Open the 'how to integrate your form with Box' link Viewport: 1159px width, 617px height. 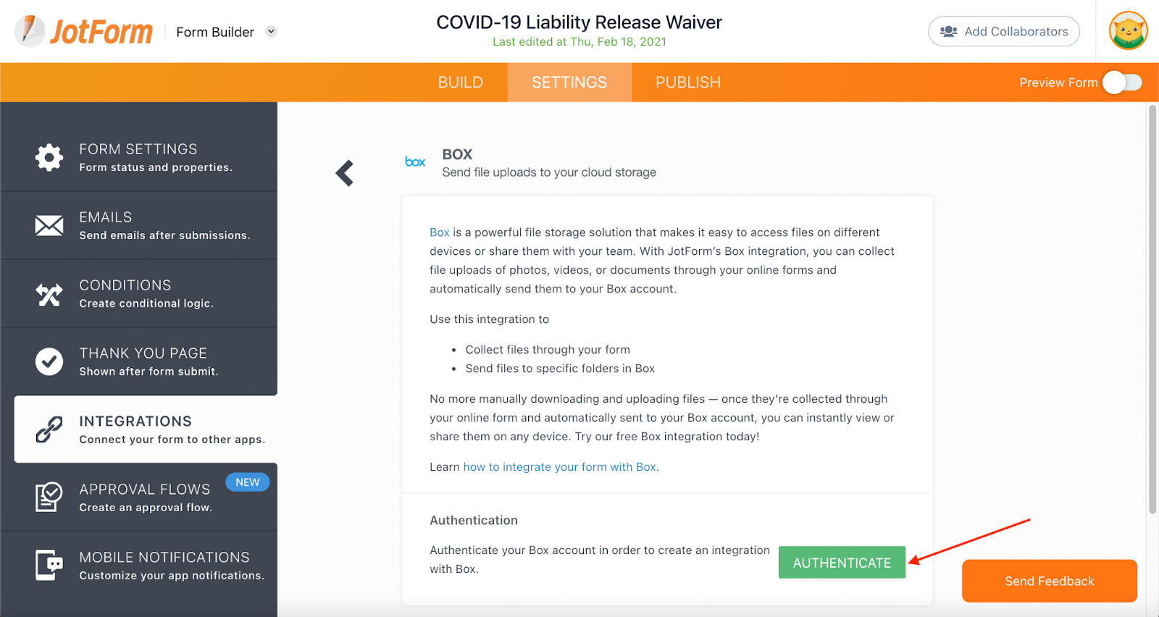click(x=560, y=467)
